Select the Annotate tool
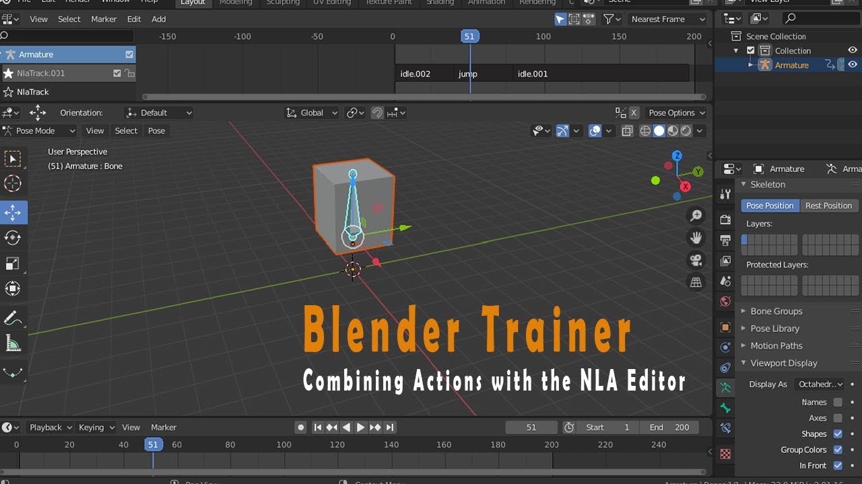Viewport: 862px width, 484px height. pyautogui.click(x=13, y=318)
